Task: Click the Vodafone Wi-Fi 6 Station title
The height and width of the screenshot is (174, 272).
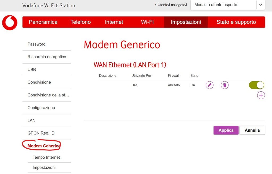Action: [49, 6]
